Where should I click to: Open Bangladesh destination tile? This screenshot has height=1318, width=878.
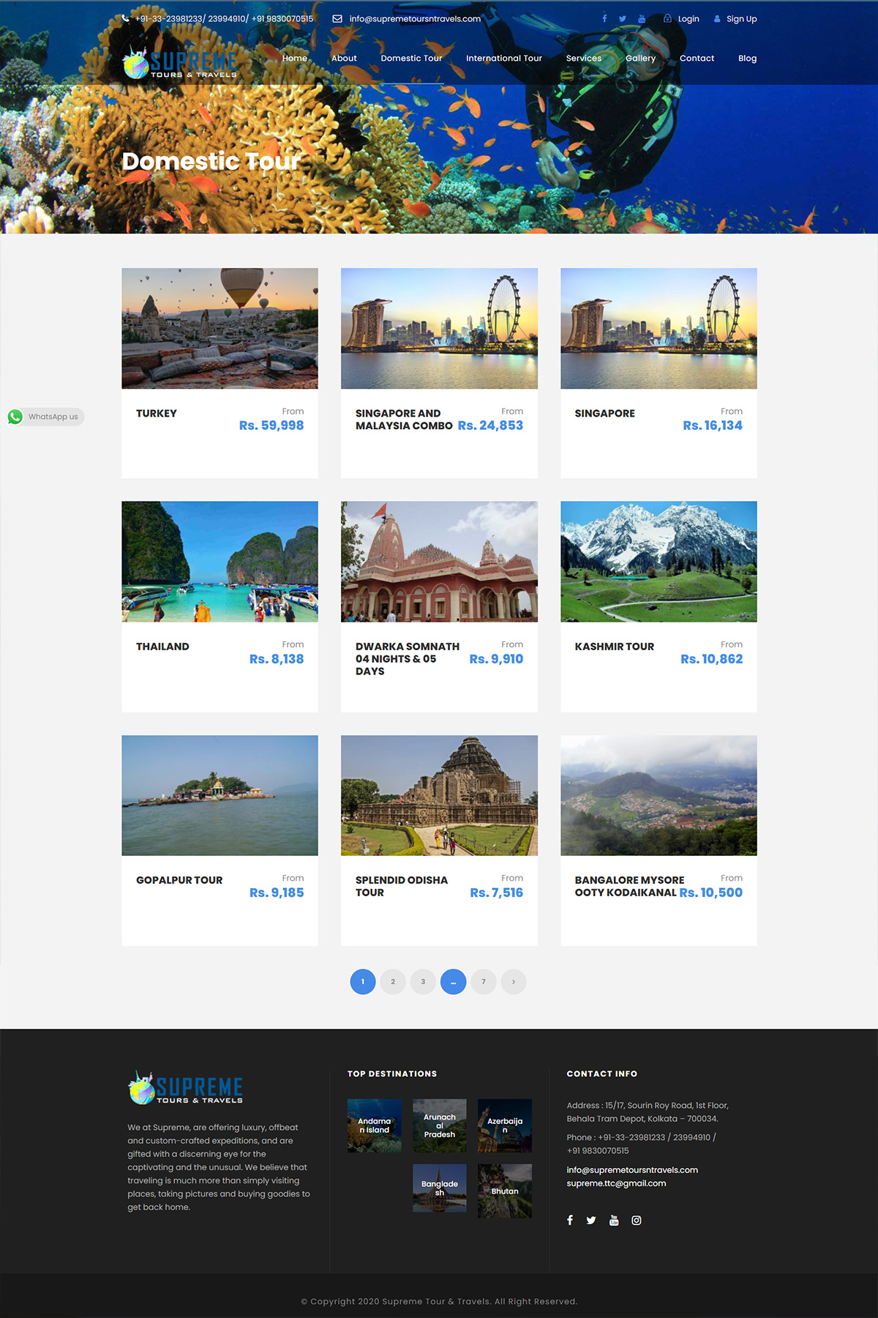click(440, 1188)
